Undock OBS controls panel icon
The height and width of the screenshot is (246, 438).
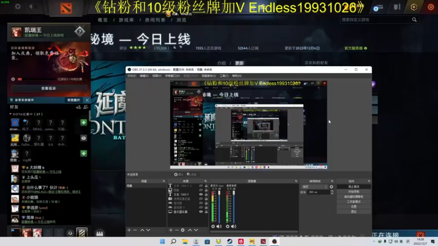[x=369, y=181]
